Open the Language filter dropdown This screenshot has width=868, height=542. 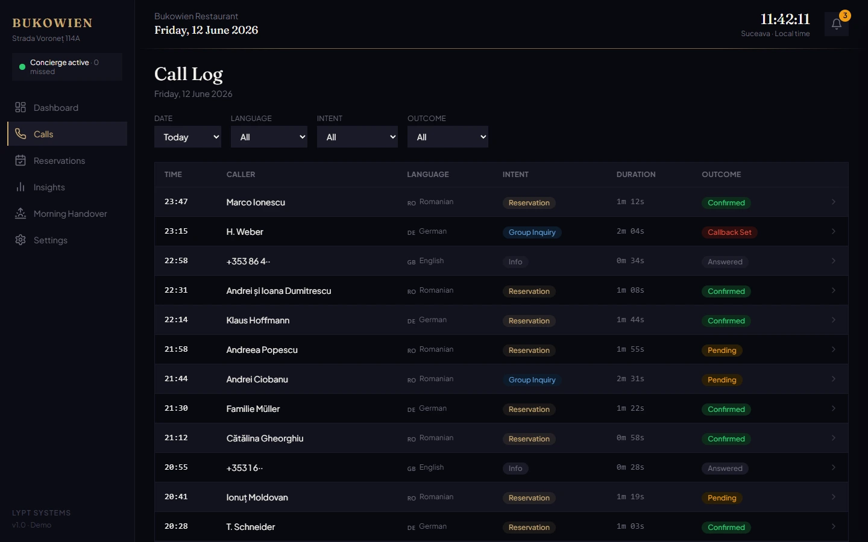[x=269, y=137]
